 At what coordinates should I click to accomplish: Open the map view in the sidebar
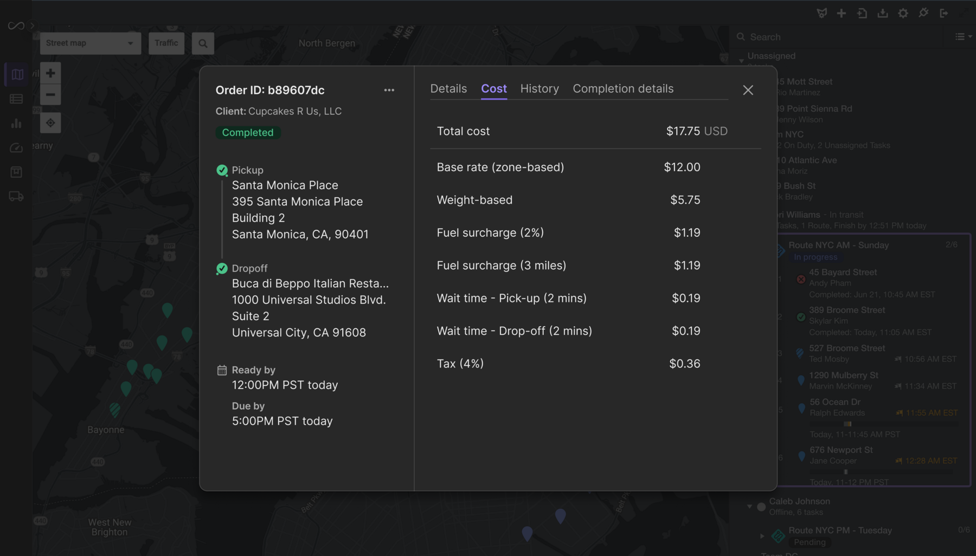(x=17, y=74)
